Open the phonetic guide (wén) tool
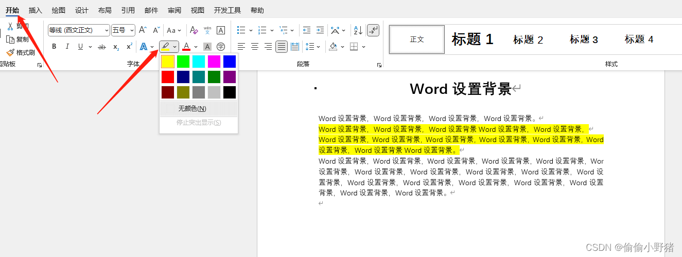Image resolution: width=682 pixels, height=257 pixels. [207, 30]
